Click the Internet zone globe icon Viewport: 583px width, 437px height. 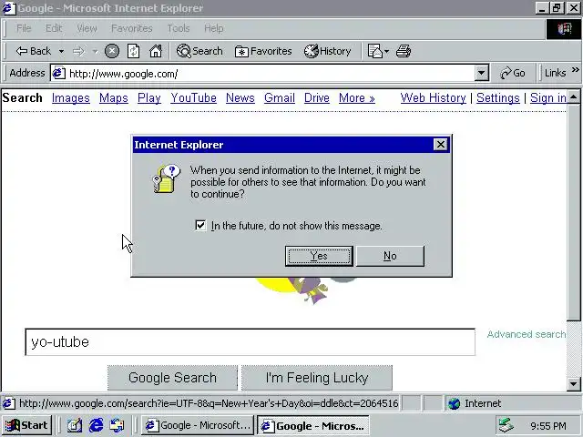454,403
